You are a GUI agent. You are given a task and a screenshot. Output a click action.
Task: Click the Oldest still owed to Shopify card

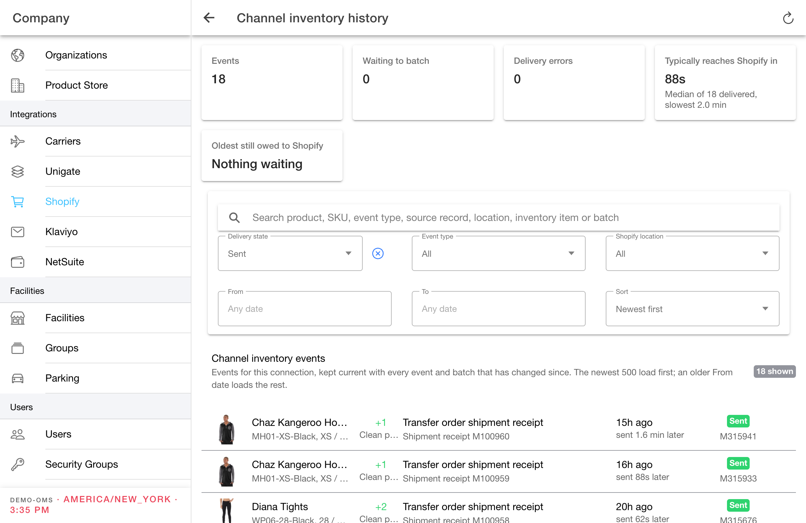272,156
